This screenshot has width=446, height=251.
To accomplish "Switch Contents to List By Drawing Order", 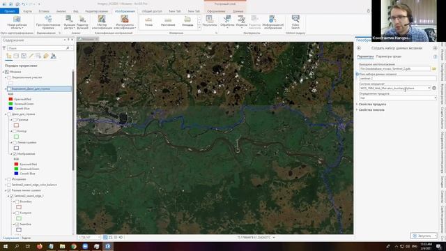I will [9, 56].
